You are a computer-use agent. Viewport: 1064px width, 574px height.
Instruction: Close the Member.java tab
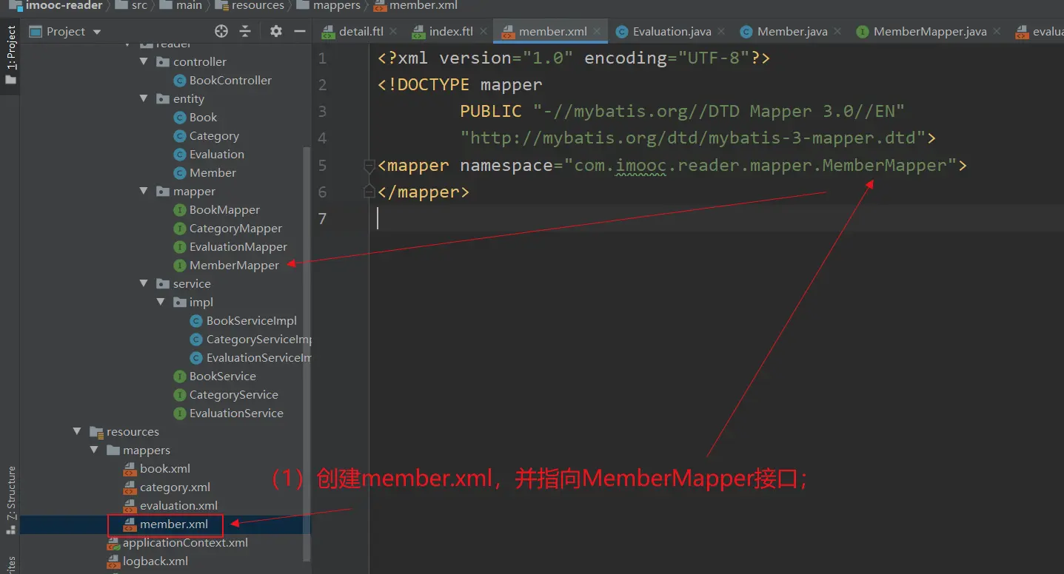point(837,31)
